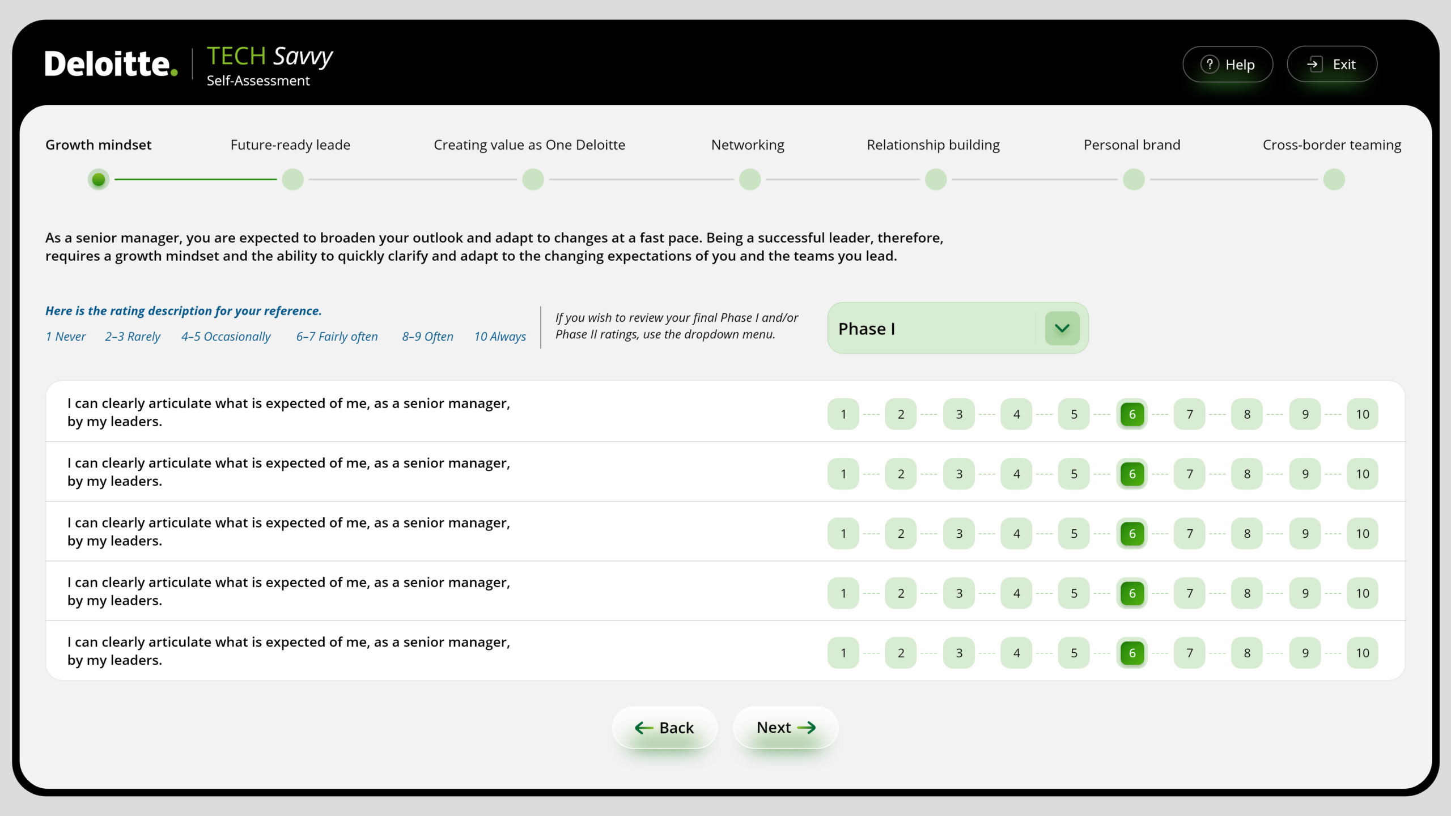Click the Exit door arrow icon
This screenshot has width=1451, height=816.
coord(1314,64)
